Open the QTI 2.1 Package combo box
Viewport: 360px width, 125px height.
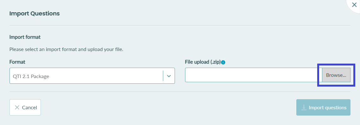92,76
